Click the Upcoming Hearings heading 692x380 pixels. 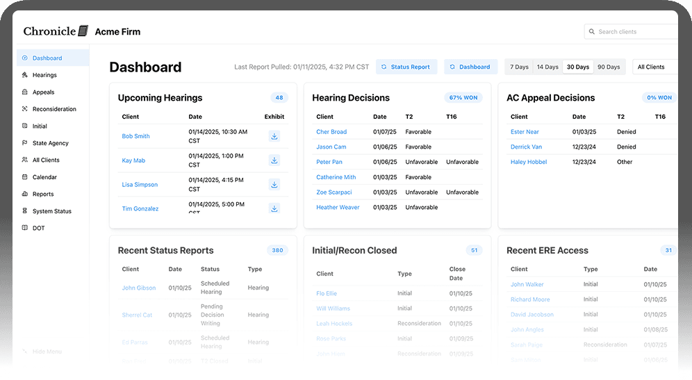pos(160,97)
